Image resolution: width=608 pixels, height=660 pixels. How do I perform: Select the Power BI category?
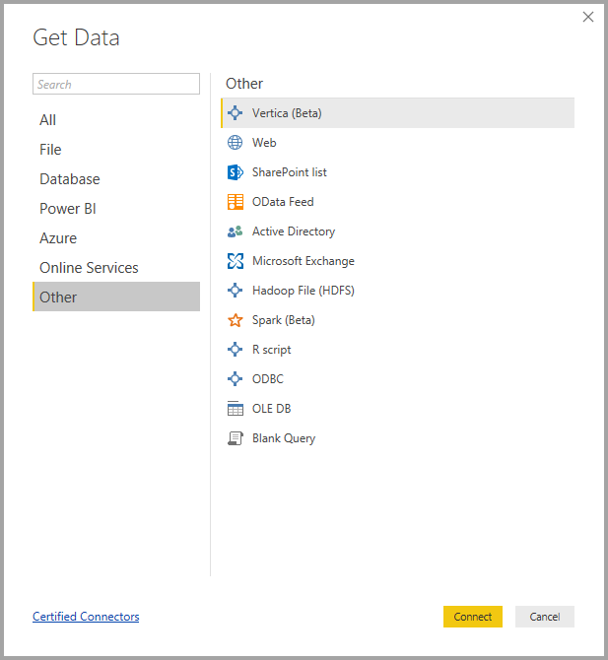[x=116, y=209]
